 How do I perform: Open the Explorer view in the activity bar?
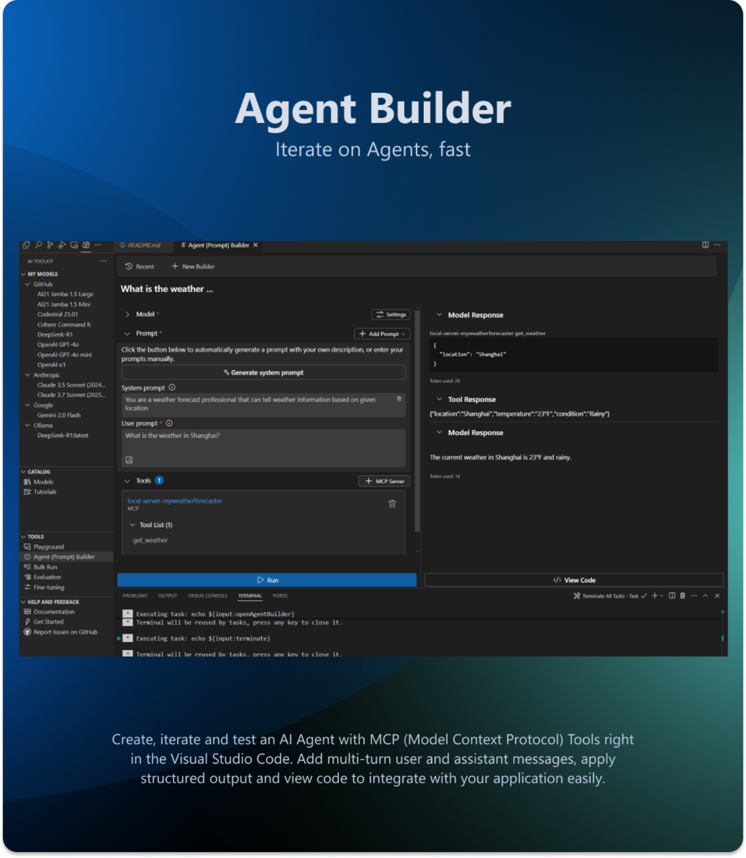tap(26, 245)
